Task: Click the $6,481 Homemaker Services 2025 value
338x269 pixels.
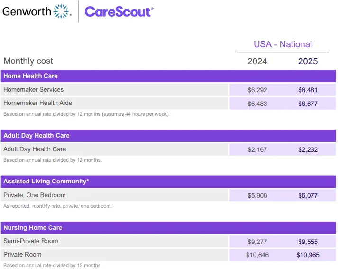Action: click(x=308, y=90)
